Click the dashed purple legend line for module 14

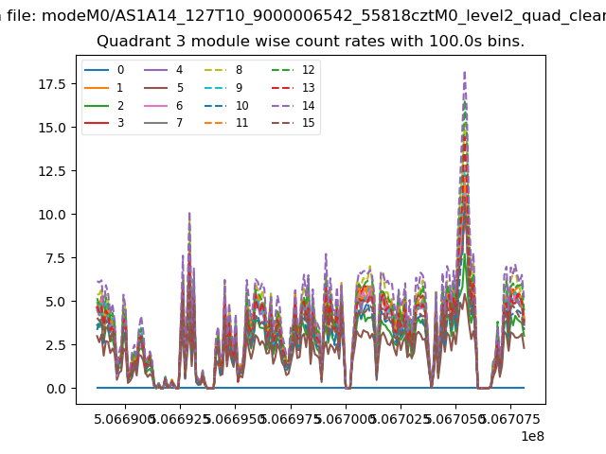point(281,105)
